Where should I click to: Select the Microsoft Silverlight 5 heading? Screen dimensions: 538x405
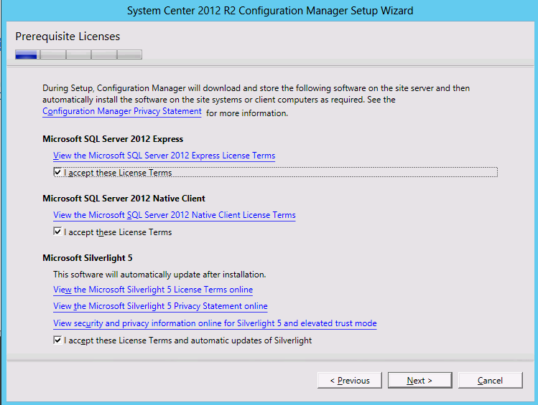pyautogui.click(x=88, y=258)
